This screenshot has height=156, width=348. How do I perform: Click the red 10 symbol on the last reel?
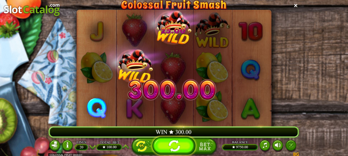tap(251, 31)
